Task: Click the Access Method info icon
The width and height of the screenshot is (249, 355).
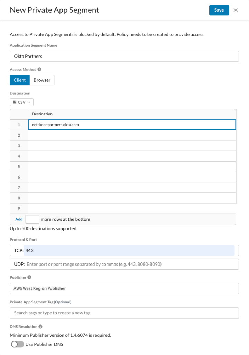Action: 39,69
